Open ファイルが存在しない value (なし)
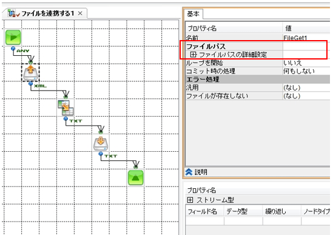The width and height of the screenshot is (333, 235). (x=292, y=96)
